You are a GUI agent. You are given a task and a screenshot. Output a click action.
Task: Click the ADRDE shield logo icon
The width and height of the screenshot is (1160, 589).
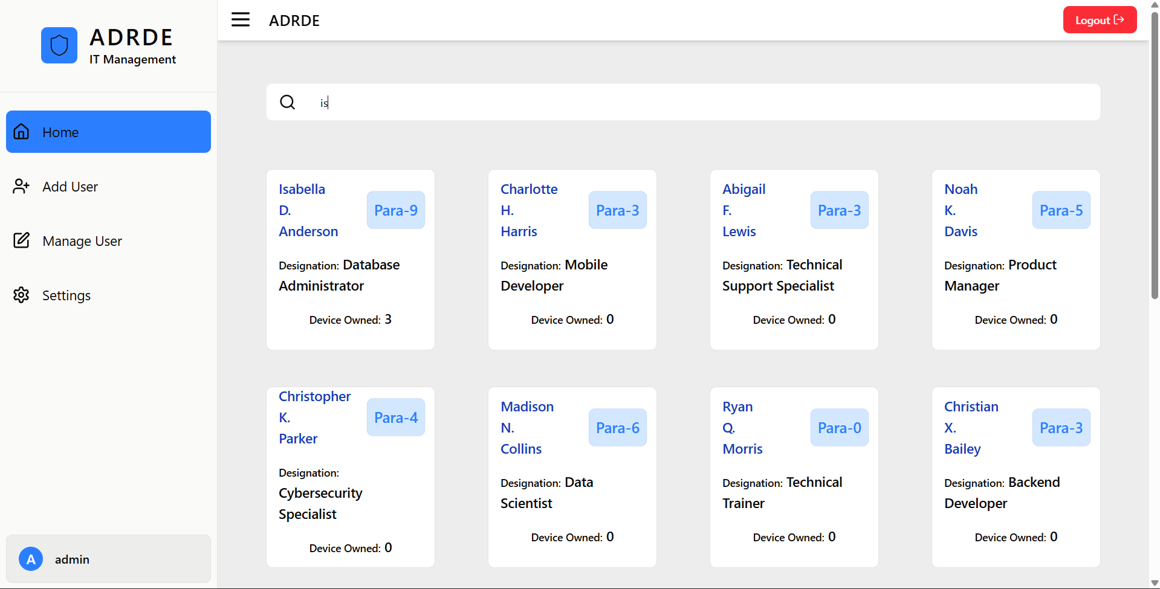(59, 45)
